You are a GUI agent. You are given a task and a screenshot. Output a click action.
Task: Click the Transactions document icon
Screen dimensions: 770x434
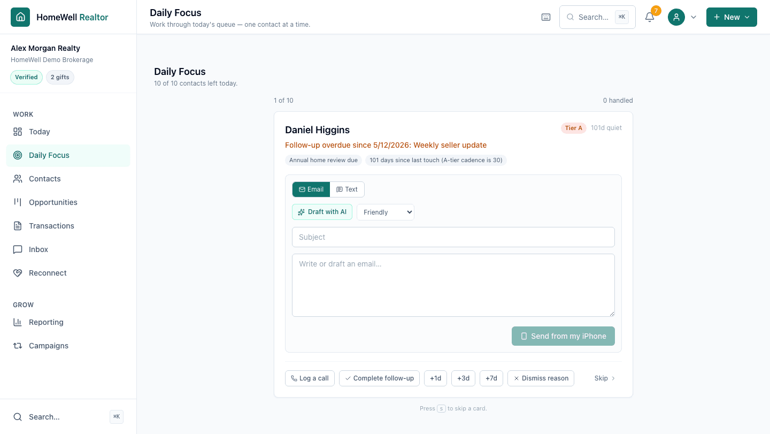point(18,226)
